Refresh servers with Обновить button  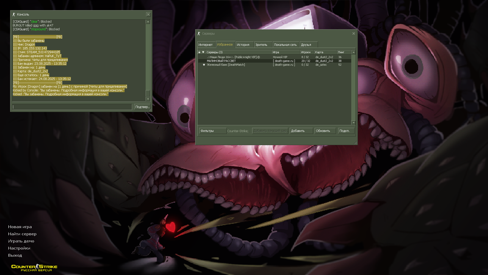pos(325,131)
